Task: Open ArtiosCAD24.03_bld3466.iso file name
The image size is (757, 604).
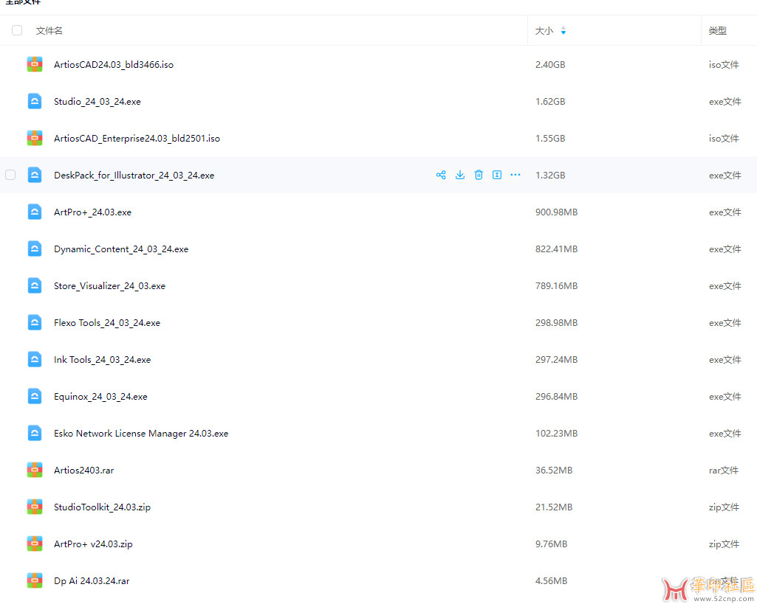Action: [114, 65]
